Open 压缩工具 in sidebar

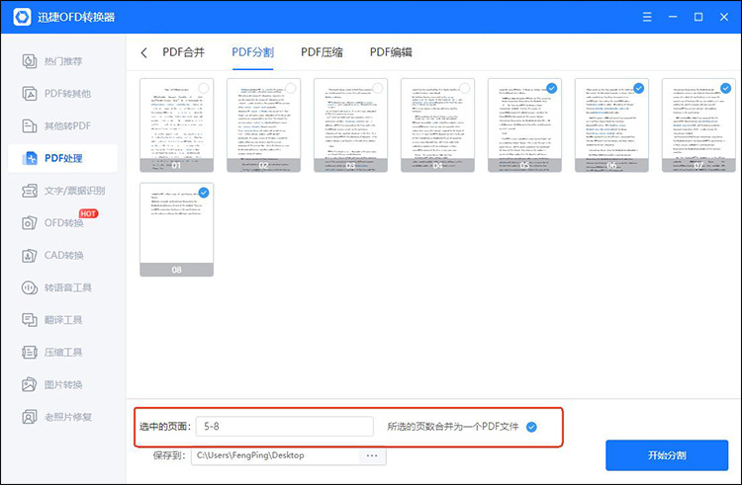(63, 353)
